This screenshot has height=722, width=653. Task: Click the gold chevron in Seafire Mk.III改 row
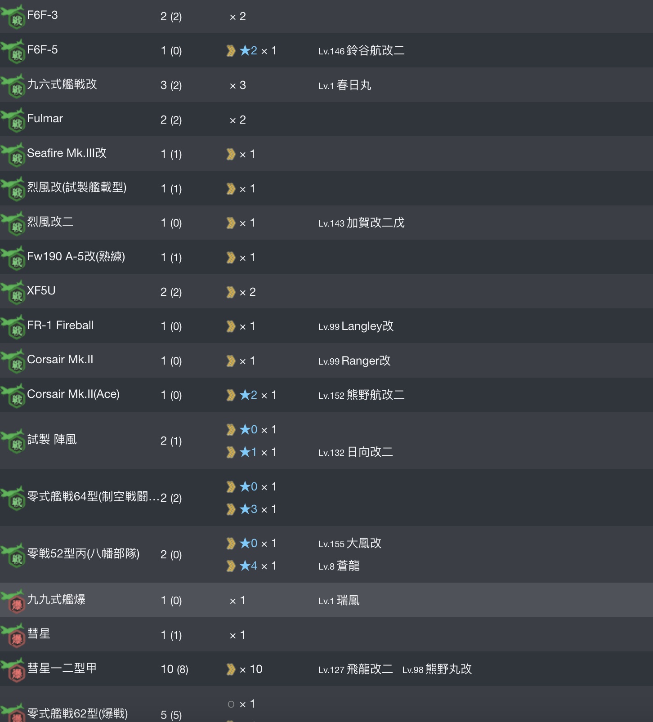231,154
